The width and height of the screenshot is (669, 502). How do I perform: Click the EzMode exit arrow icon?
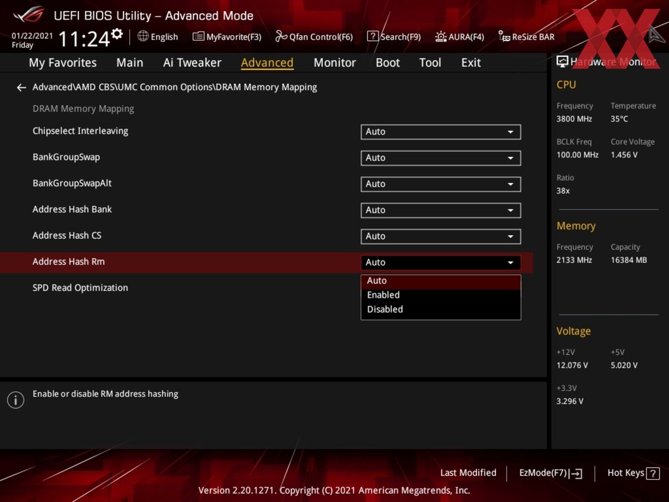[576, 473]
